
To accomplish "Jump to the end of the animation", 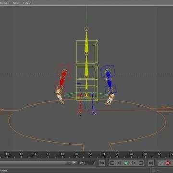I will point(151,163).
